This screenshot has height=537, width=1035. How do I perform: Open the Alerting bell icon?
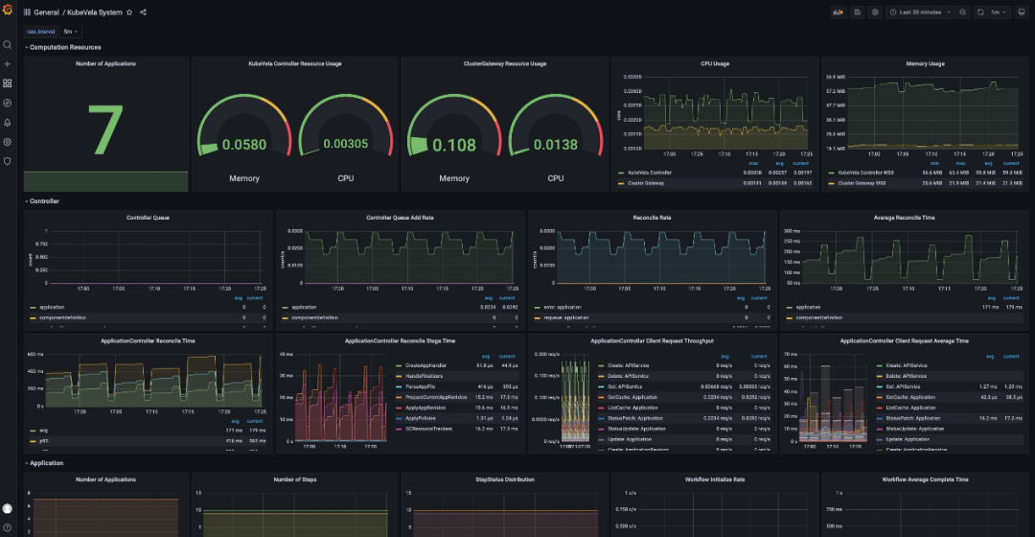[x=7, y=123]
